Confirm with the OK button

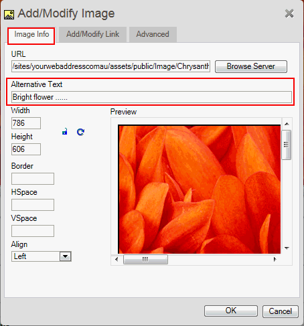(231, 311)
